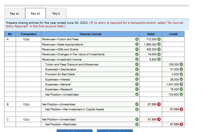Click green check next to 19,000 debit

click(x=159, y=54)
